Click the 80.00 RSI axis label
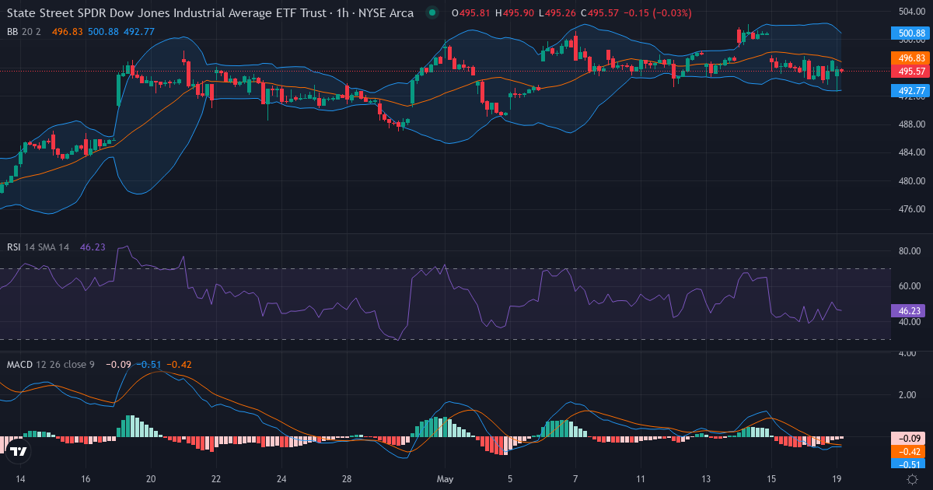 click(x=910, y=251)
